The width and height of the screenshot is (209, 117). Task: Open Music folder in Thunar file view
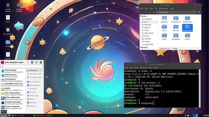164,28
